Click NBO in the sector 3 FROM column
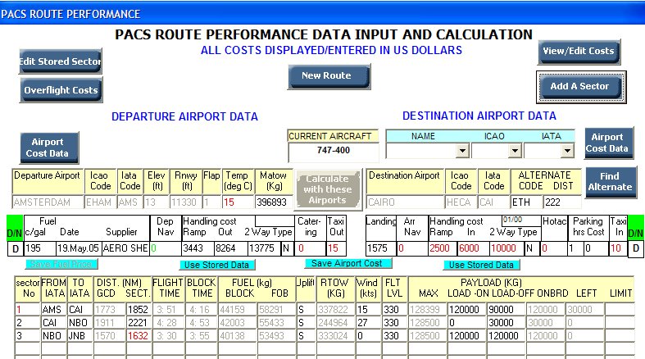The image size is (645, 359). [x=53, y=335]
